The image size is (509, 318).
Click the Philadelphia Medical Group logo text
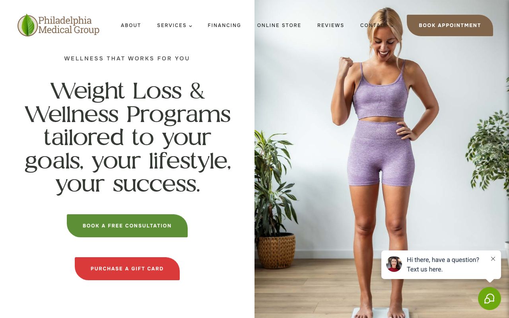(69, 25)
